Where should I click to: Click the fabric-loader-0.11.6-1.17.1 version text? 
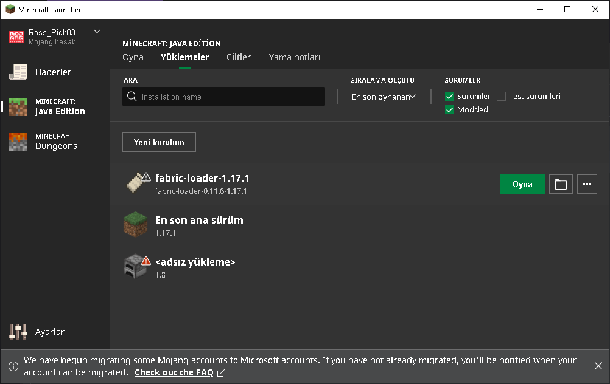[201, 191]
